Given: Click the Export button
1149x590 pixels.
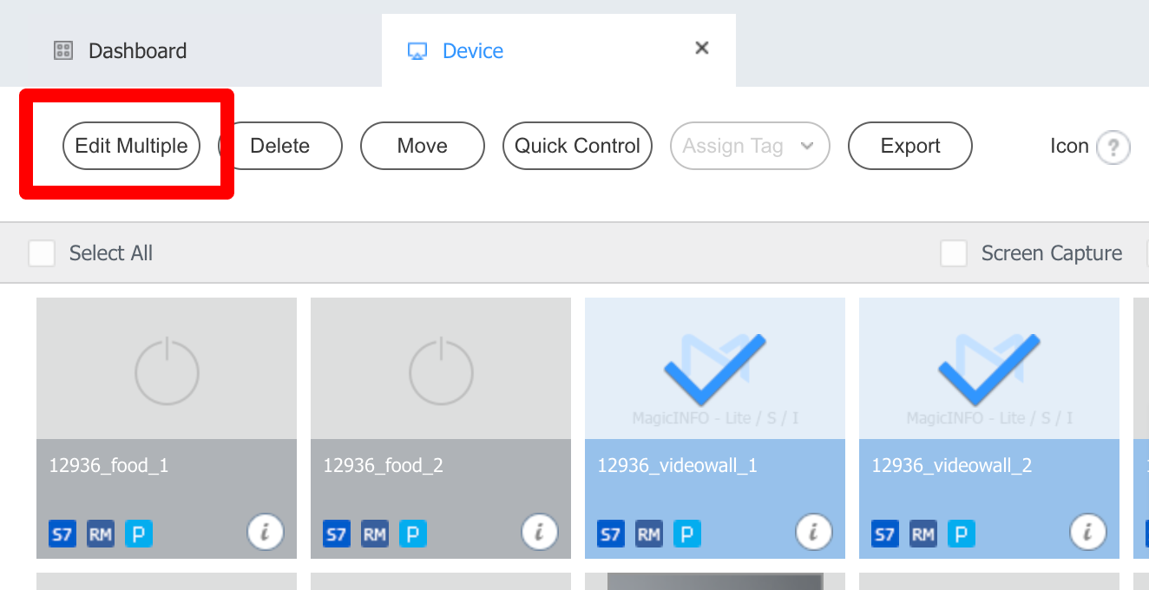Looking at the screenshot, I should point(909,146).
